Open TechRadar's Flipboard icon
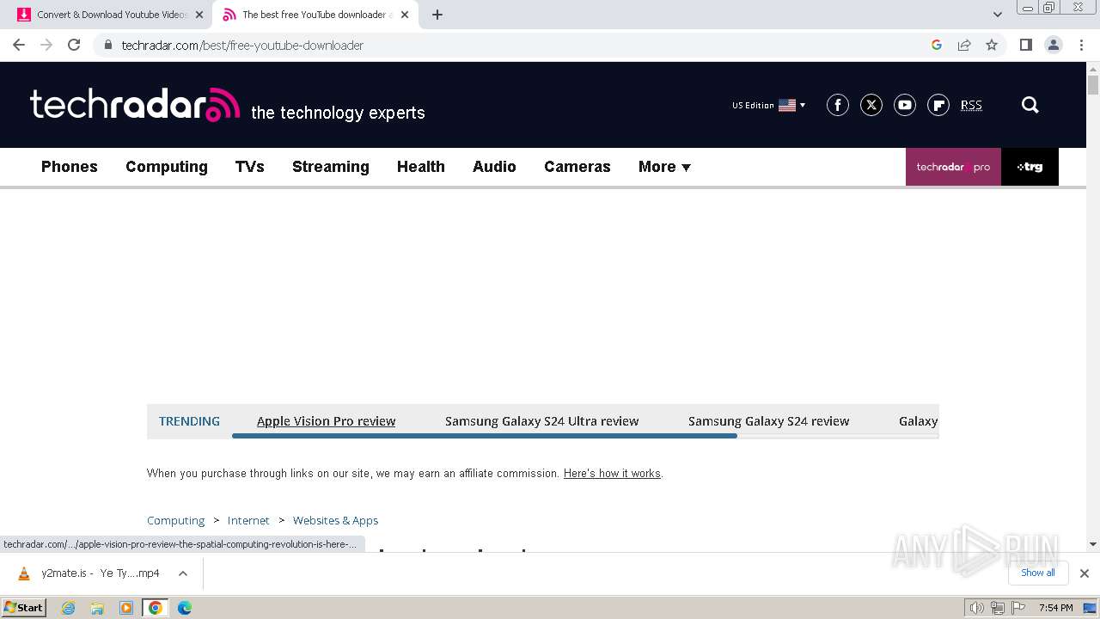The image size is (1100, 619). point(938,105)
